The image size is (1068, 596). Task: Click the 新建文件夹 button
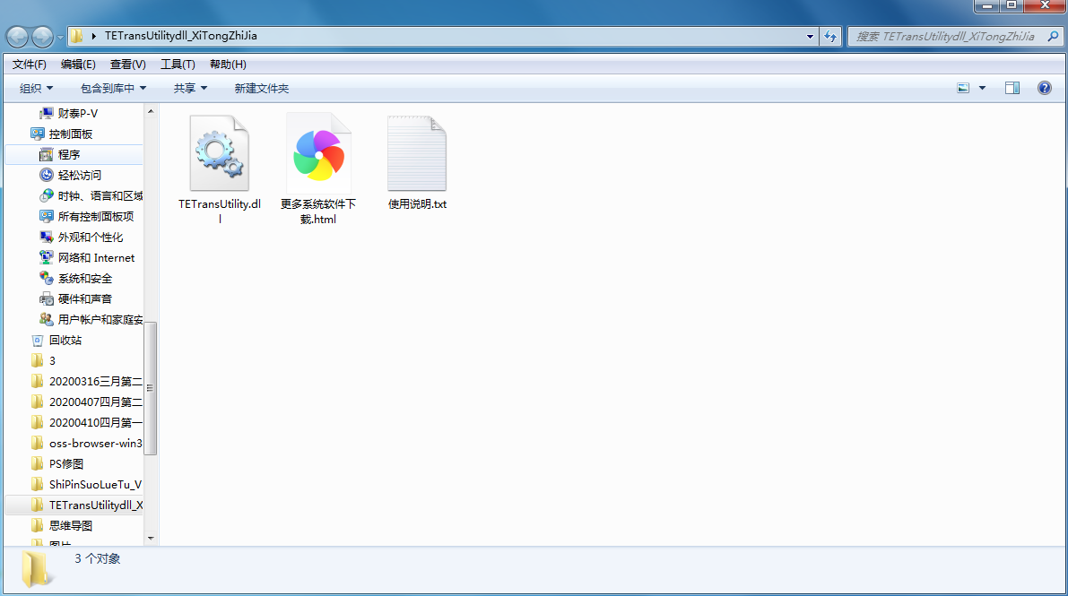pyautogui.click(x=262, y=88)
